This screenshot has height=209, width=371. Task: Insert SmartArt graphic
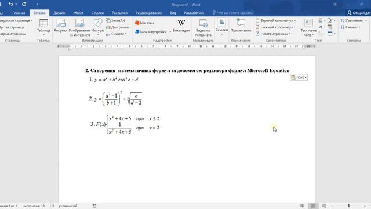point(115,21)
